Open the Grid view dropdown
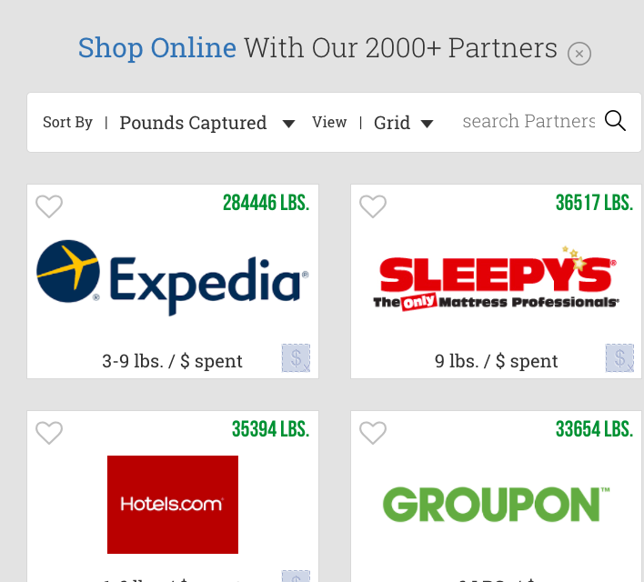 click(x=403, y=123)
